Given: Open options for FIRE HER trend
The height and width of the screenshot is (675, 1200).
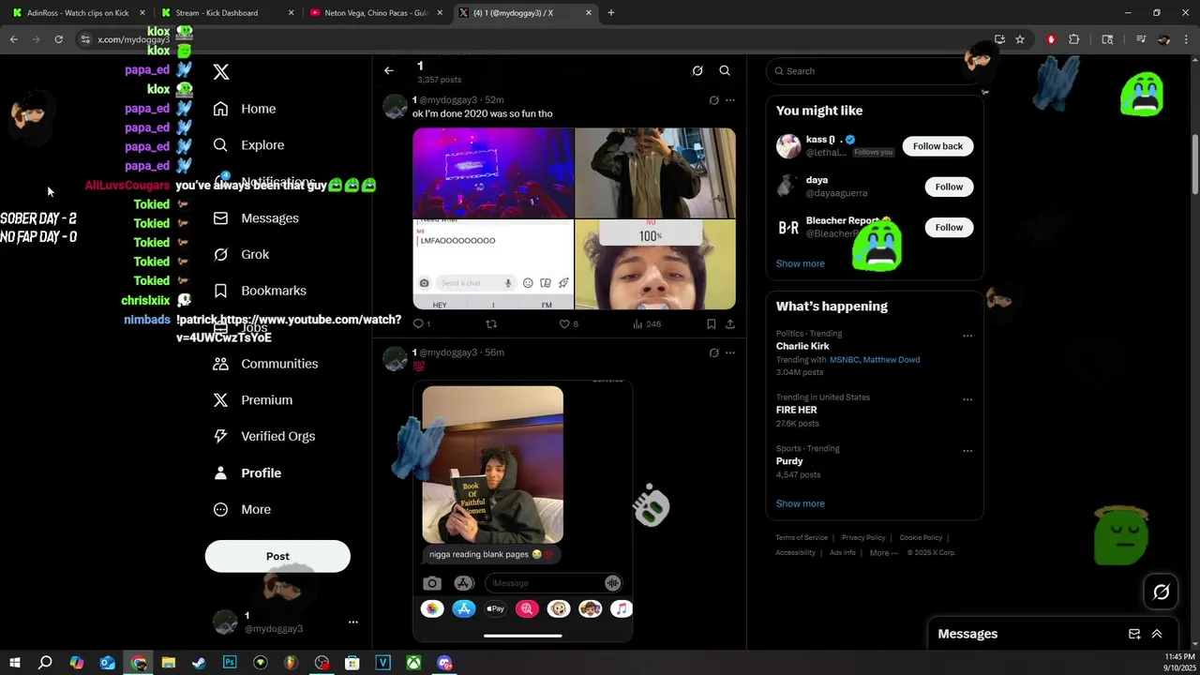Looking at the screenshot, I should [967, 399].
